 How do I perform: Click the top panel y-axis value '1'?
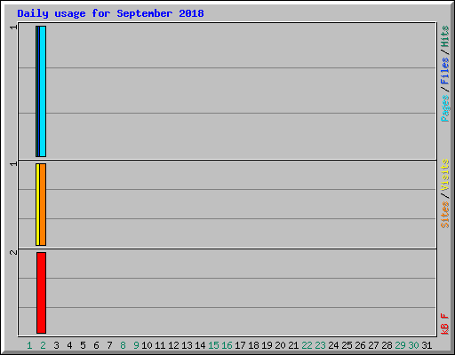13,28
